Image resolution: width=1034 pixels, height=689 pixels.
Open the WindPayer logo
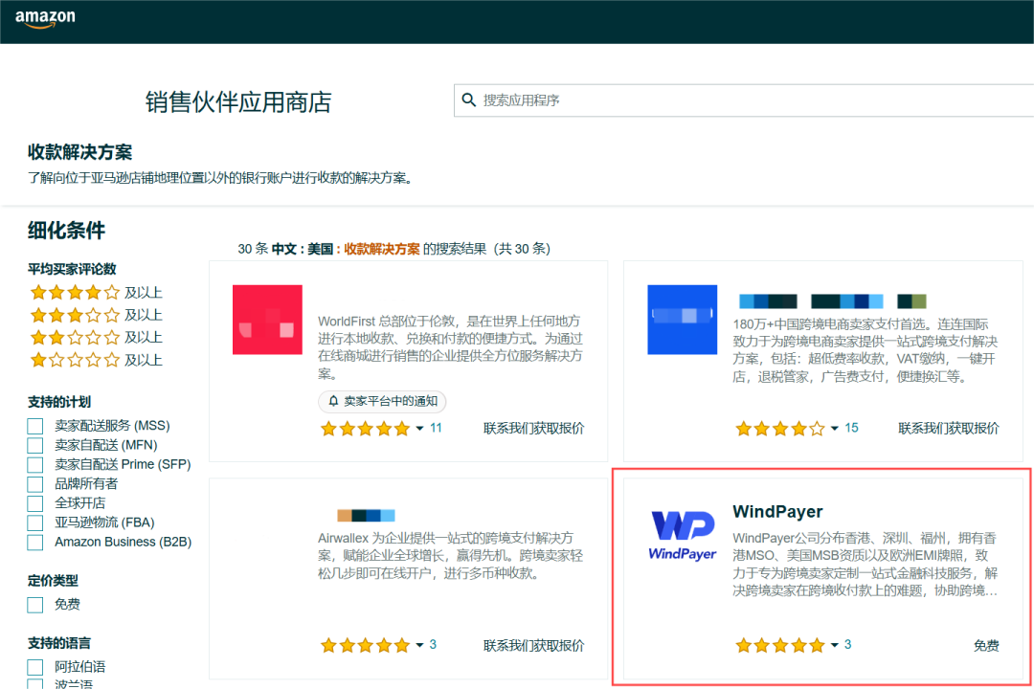click(x=682, y=535)
